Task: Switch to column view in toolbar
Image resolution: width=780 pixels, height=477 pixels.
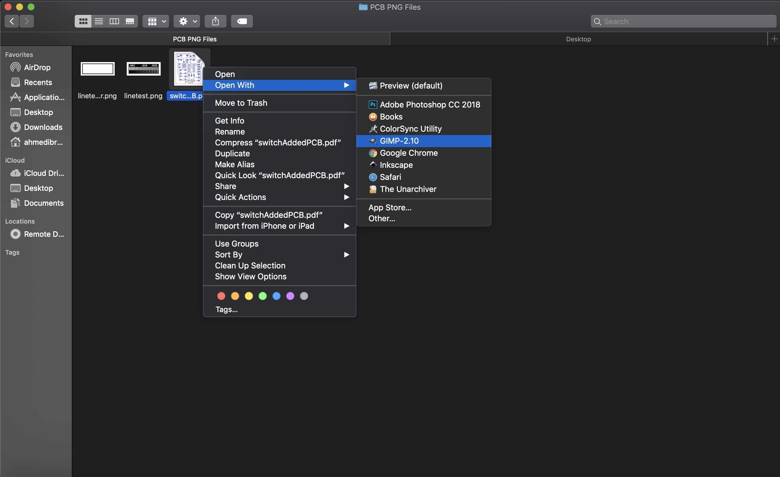Action: coord(114,21)
